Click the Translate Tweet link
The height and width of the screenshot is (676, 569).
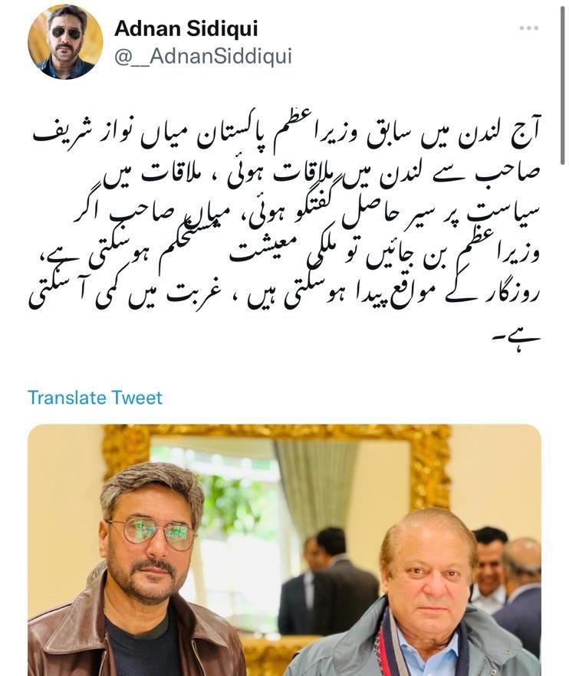click(95, 398)
